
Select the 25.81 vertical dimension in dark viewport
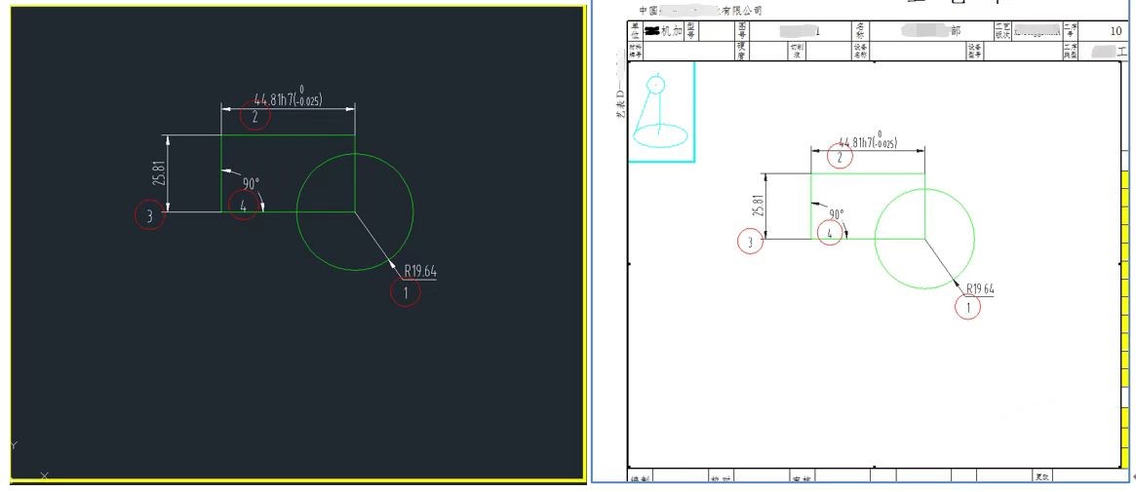159,173
